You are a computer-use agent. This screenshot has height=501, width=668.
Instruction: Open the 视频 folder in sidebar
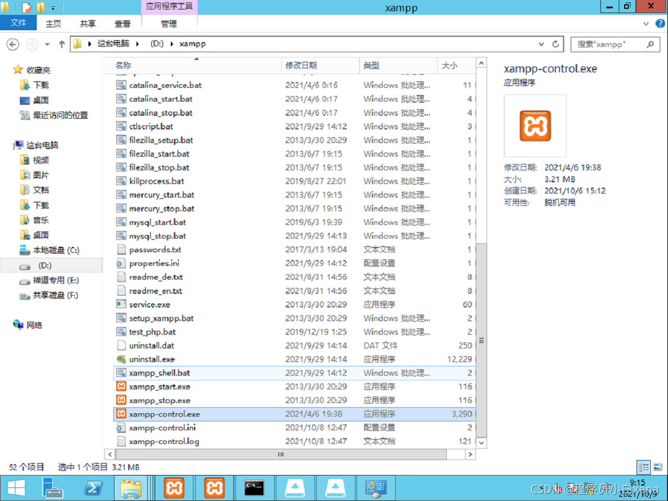(x=41, y=160)
